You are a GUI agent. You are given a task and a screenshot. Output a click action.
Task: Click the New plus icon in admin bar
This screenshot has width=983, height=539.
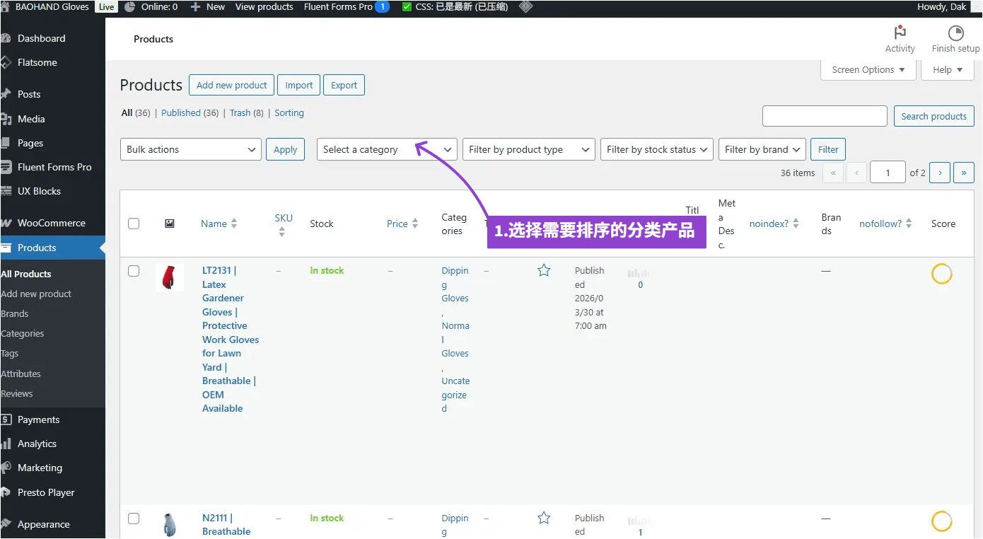pos(196,7)
